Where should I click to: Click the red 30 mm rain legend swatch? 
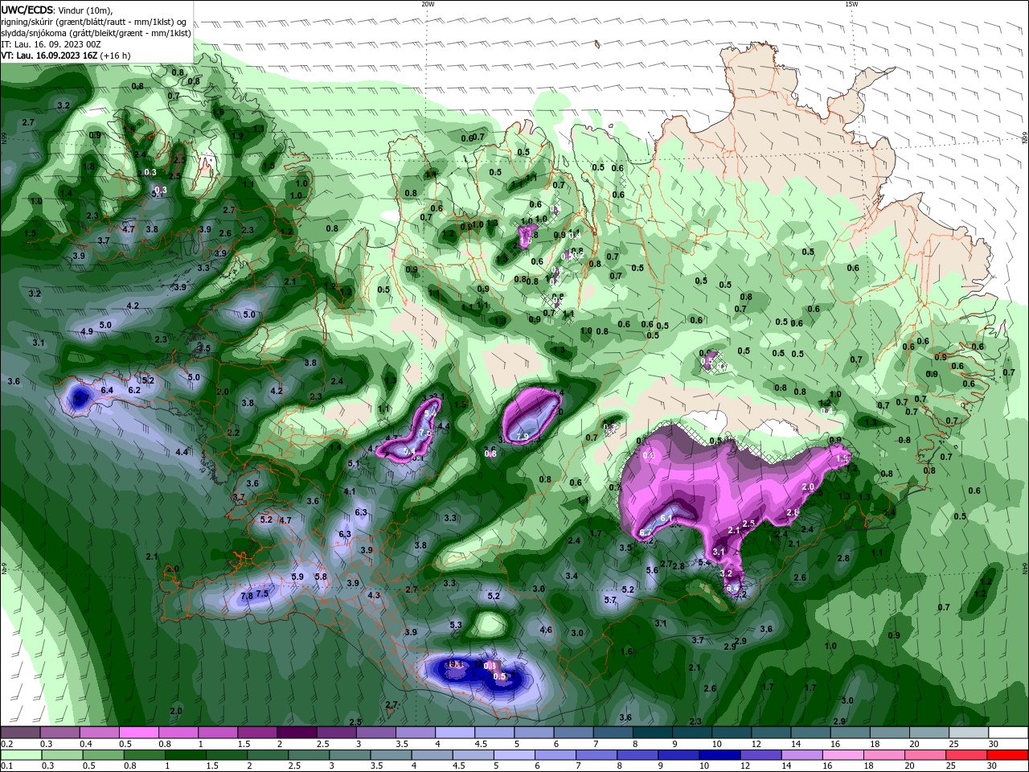1007,755
